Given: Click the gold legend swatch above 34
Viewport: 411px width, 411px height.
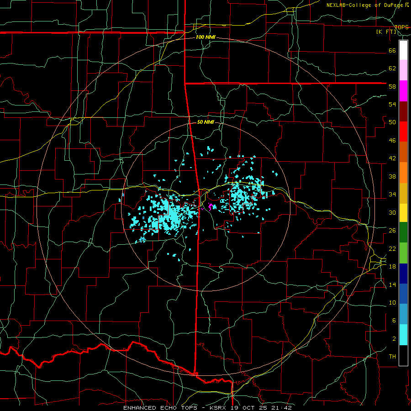Looking at the screenshot, I should (x=403, y=193).
